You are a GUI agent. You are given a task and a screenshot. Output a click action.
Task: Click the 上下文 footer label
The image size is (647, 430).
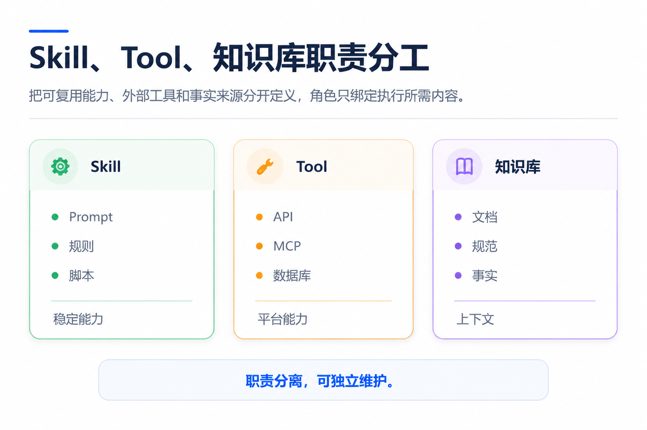tap(475, 319)
